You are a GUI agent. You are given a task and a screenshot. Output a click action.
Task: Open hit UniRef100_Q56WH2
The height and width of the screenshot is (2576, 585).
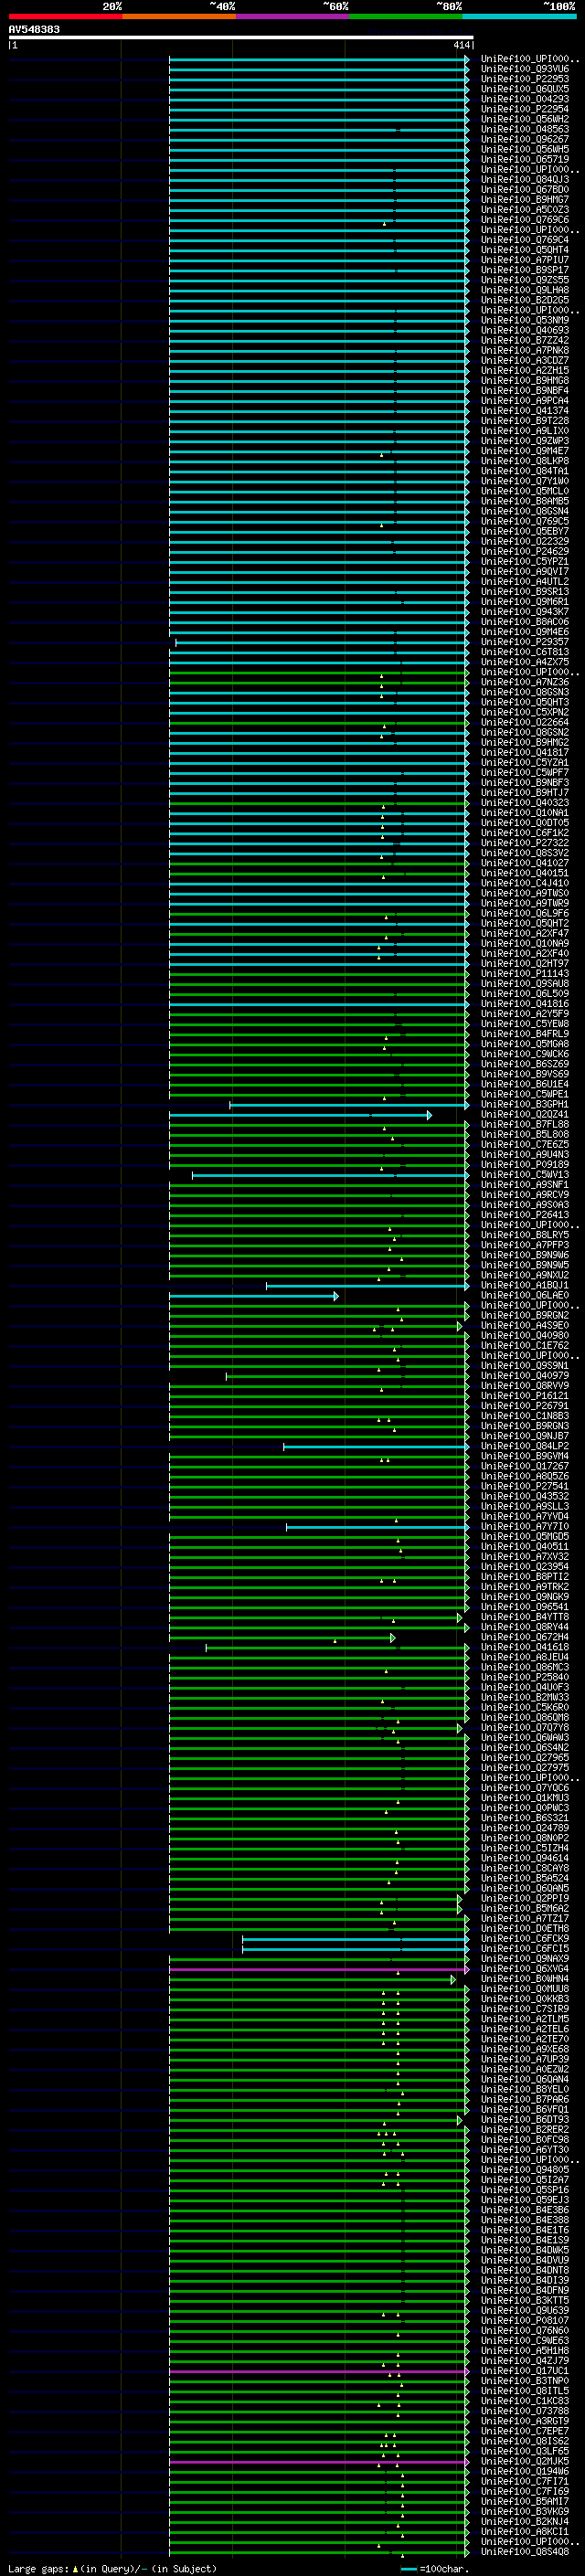click(x=525, y=119)
